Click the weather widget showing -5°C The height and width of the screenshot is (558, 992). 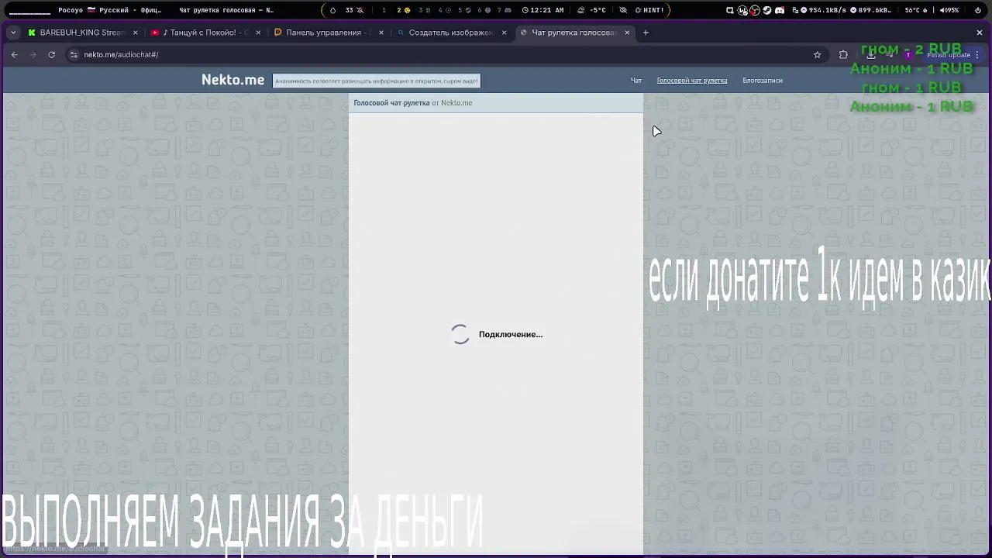pos(593,10)
